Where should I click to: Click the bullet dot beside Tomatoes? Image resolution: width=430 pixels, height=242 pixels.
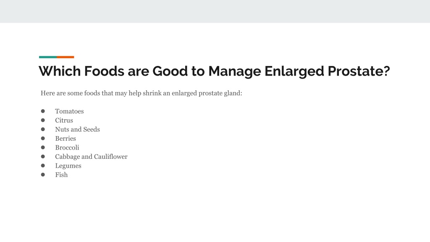tap(43, 111)
